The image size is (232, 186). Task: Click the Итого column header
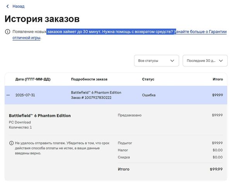pos(218,79)
